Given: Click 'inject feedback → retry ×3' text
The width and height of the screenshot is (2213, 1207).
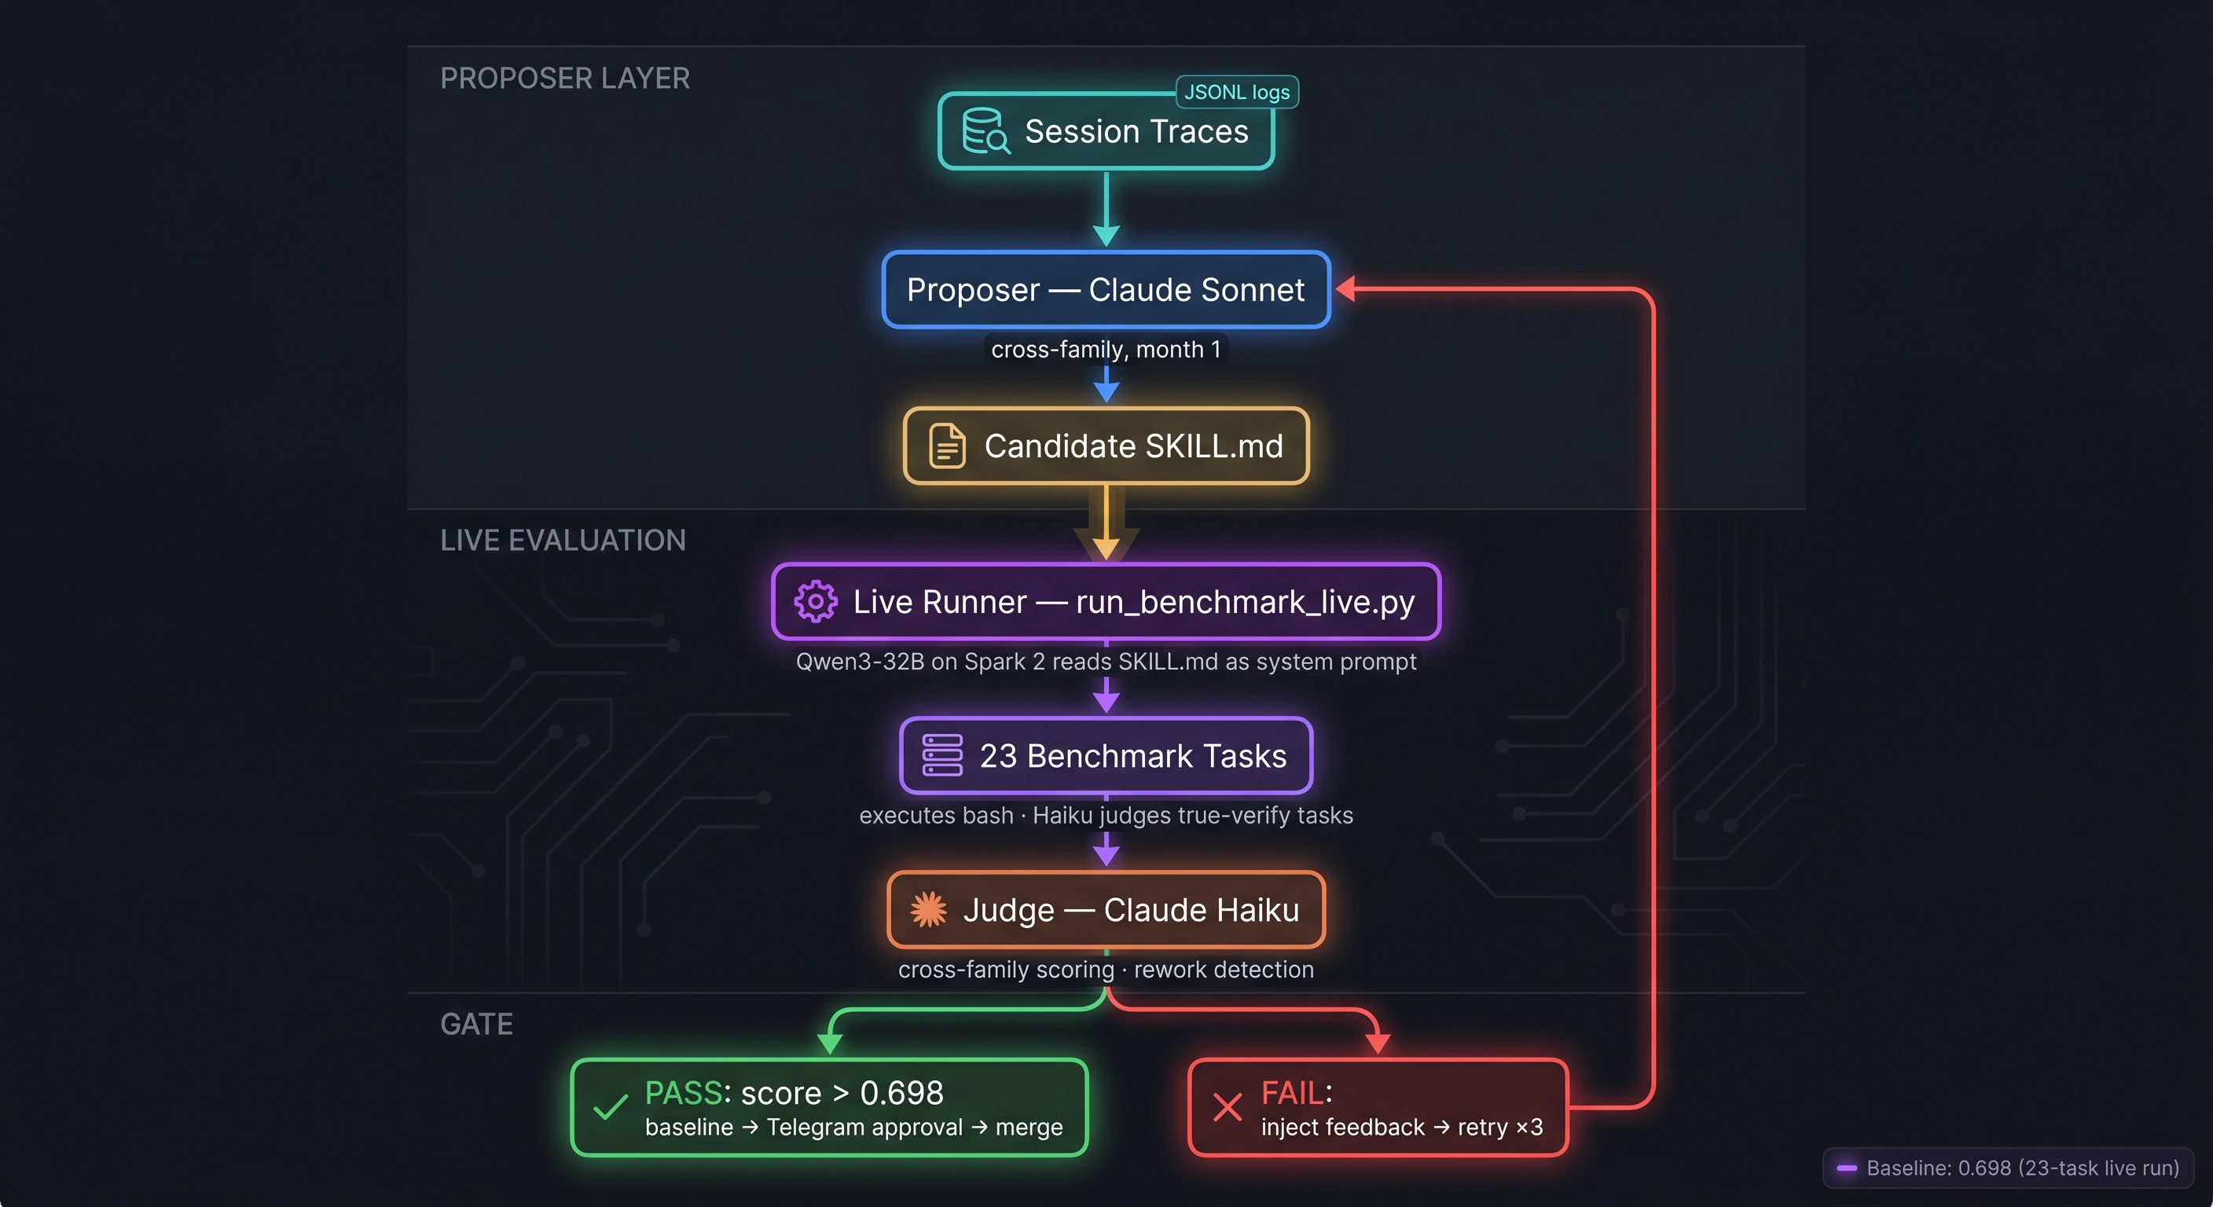Looking at the screenshot, I should pos(1402,1127).
